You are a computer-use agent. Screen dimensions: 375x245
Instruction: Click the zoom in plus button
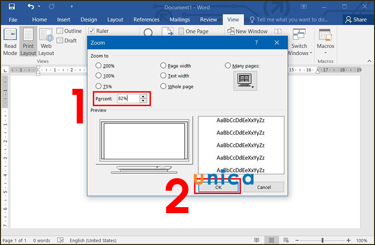pos(348,240)
